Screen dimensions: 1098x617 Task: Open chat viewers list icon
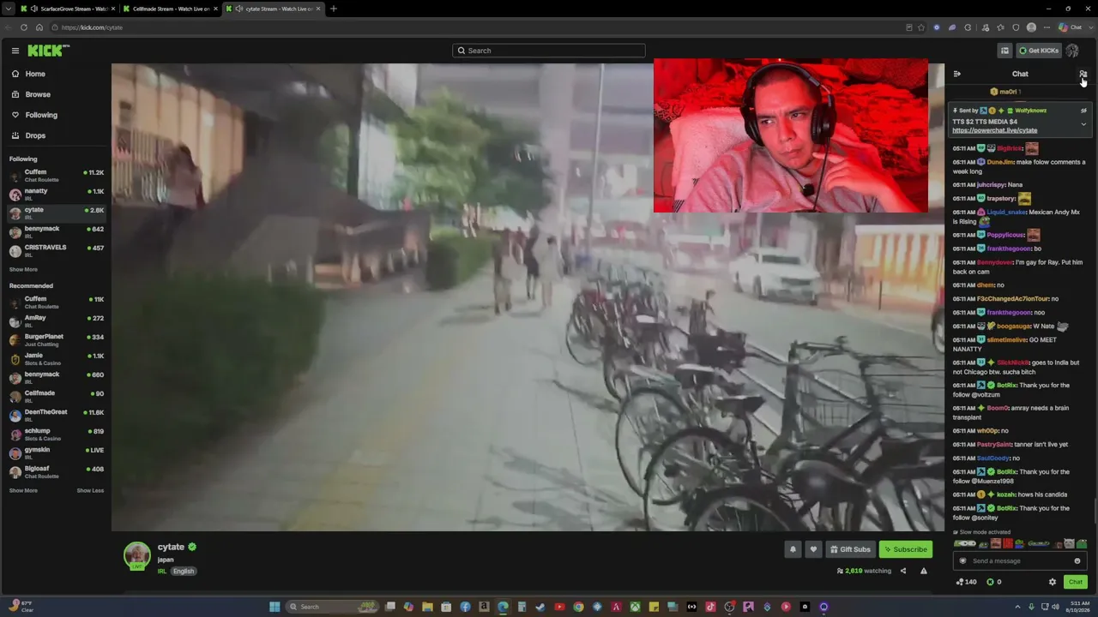click(x=1083, y=74)
